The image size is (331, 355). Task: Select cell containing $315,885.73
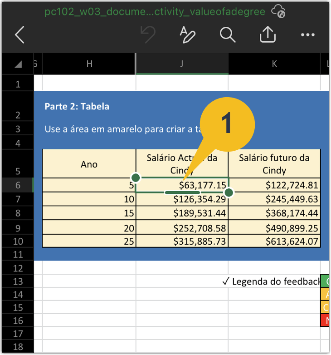point(182,241)
